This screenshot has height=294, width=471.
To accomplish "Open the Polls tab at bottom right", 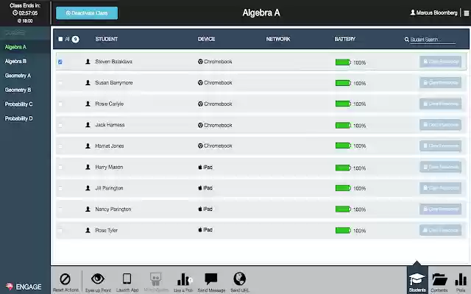I will pyautogui.click(x=461, y=282).
